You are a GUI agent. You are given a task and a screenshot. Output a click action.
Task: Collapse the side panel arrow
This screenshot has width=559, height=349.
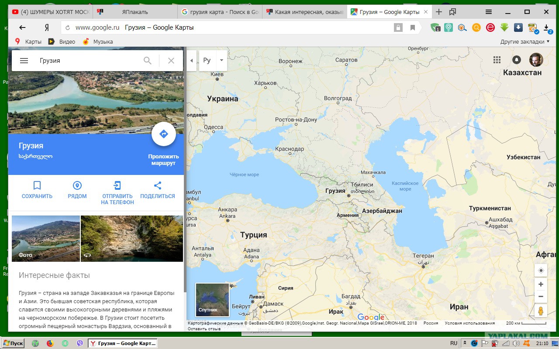[x=192, y=61]
